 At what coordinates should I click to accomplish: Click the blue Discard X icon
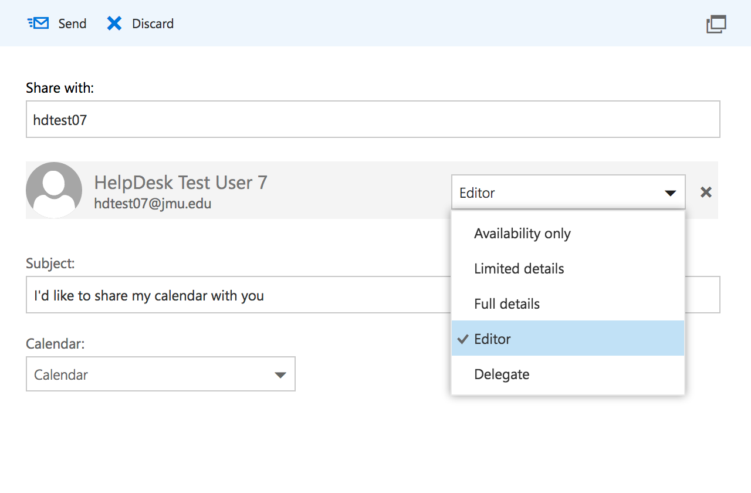tap(114, 23)
